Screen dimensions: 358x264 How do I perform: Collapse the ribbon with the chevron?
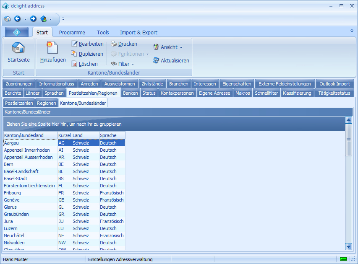(x=352, y=31)
